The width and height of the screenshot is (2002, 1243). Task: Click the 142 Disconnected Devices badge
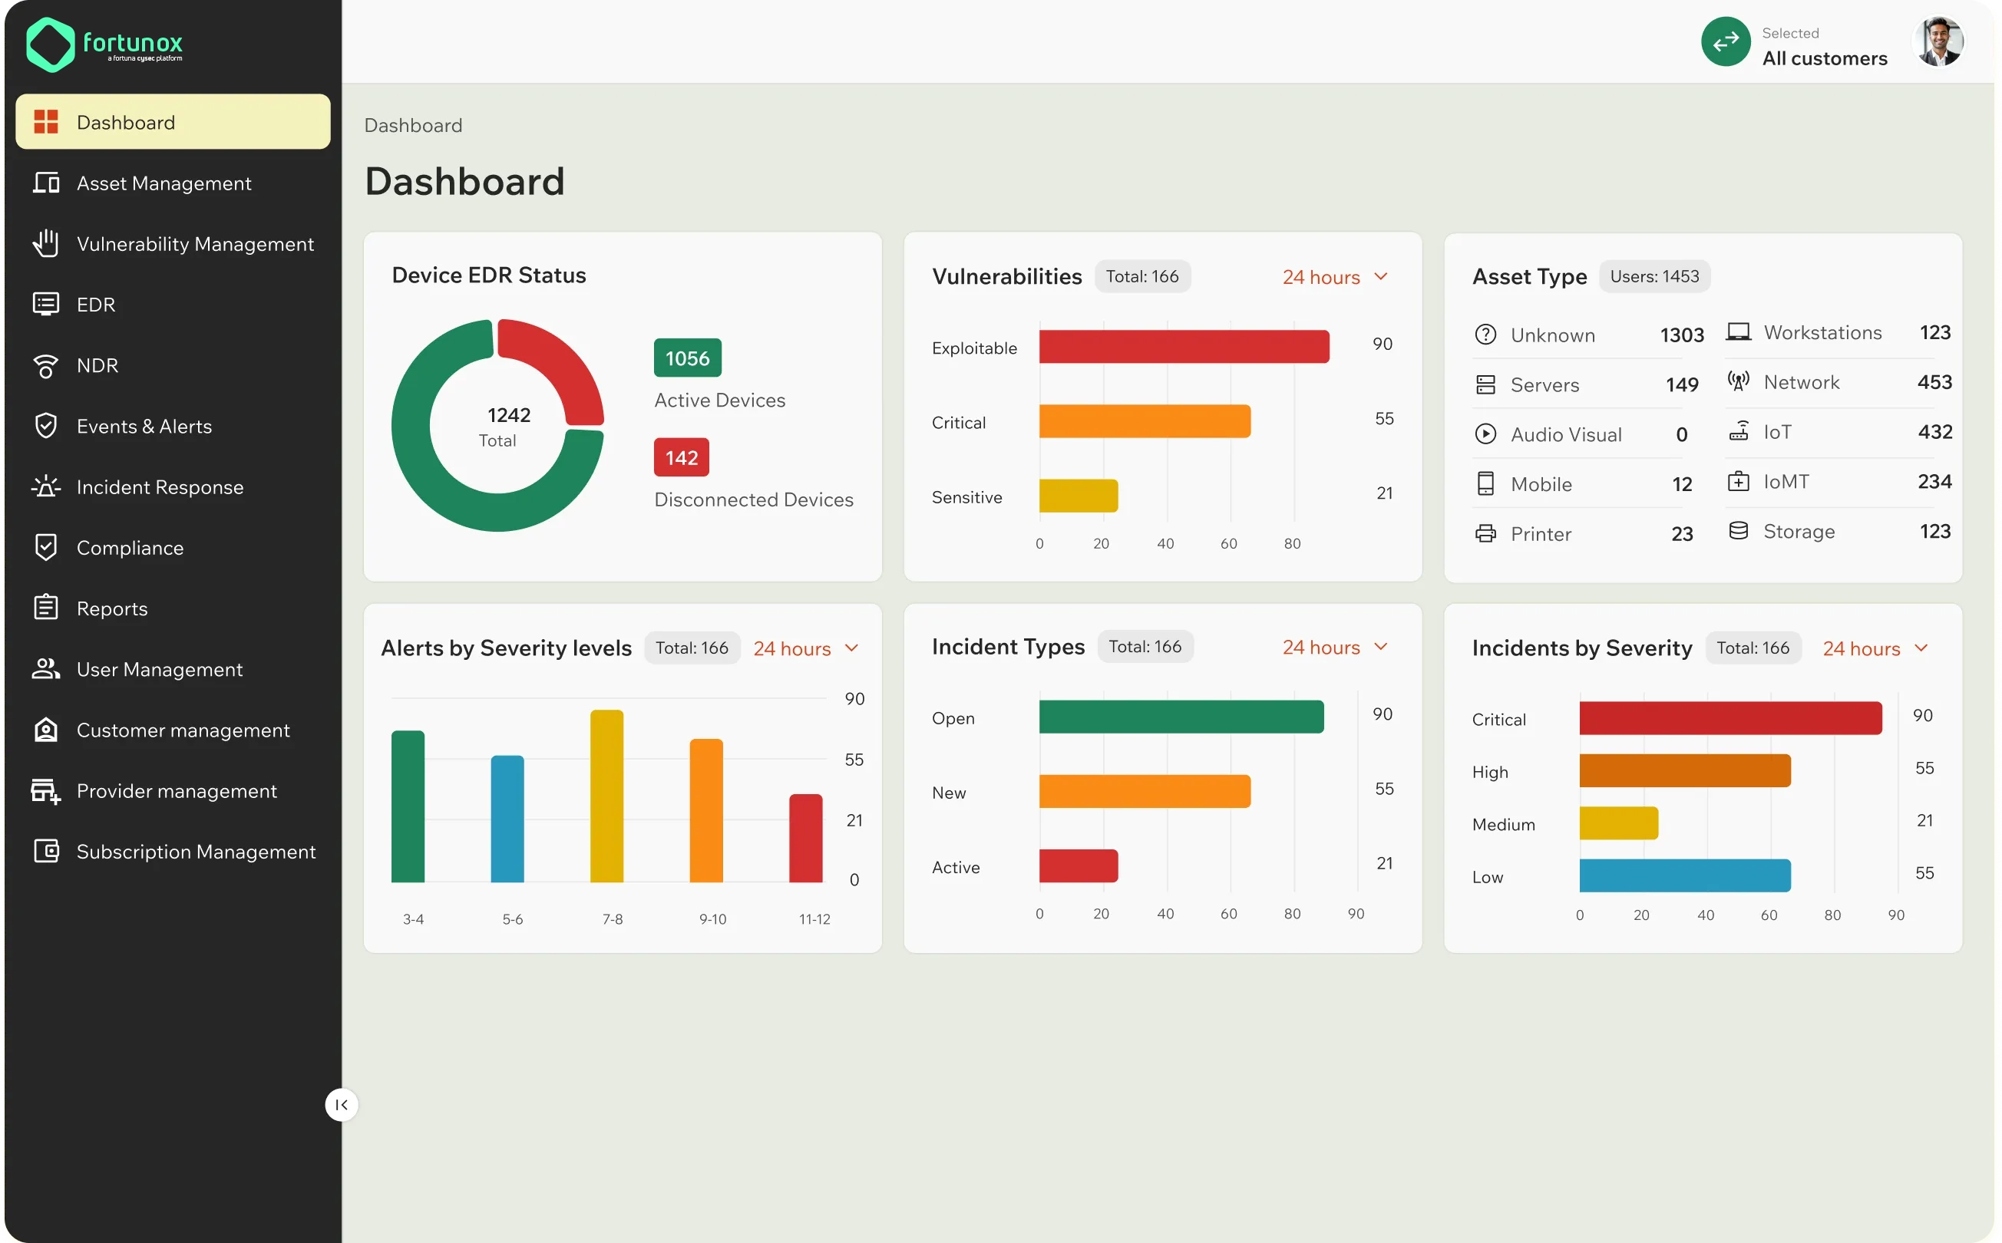click(682, 458)
